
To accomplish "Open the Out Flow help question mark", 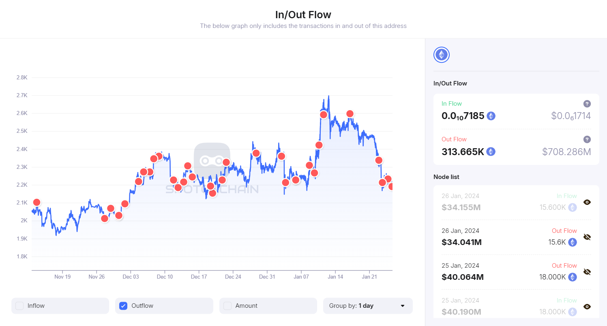I will [x=587, y=139].
